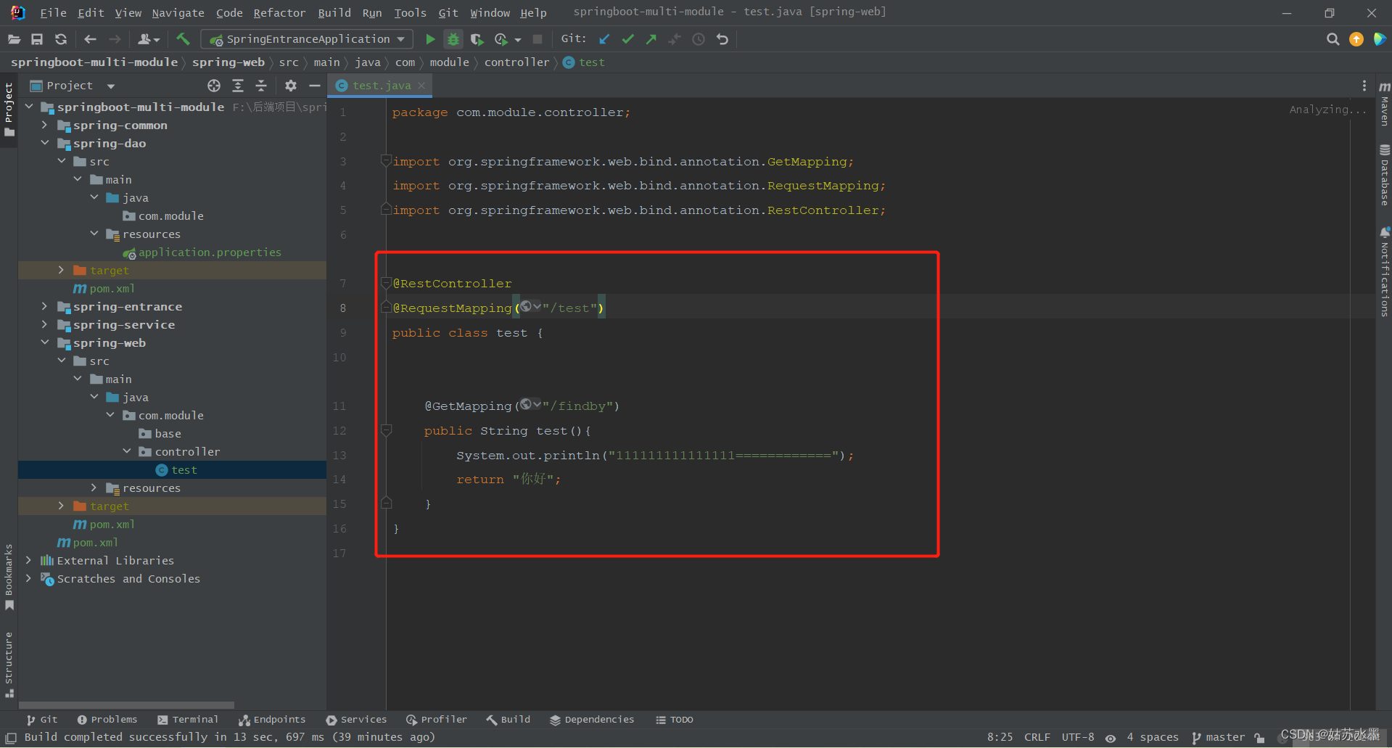The width and height of the screenshot is (1392, 748).
Task: Open SpringEntranceApplication run configuration dropdown
Action: [307, 39]
